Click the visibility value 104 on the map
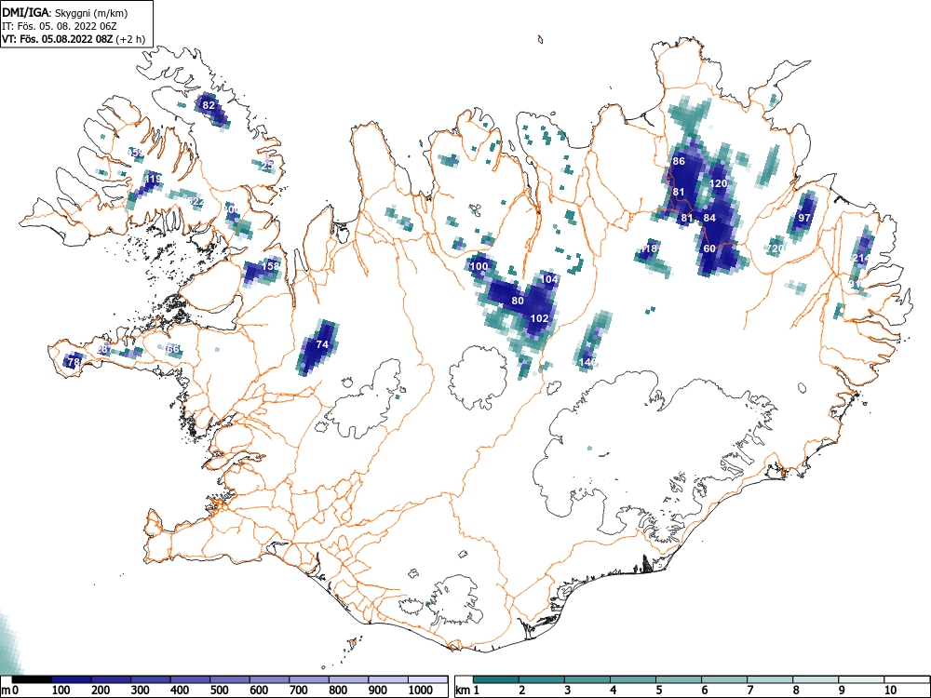931x698 pixels. click(x=549, y=279)
